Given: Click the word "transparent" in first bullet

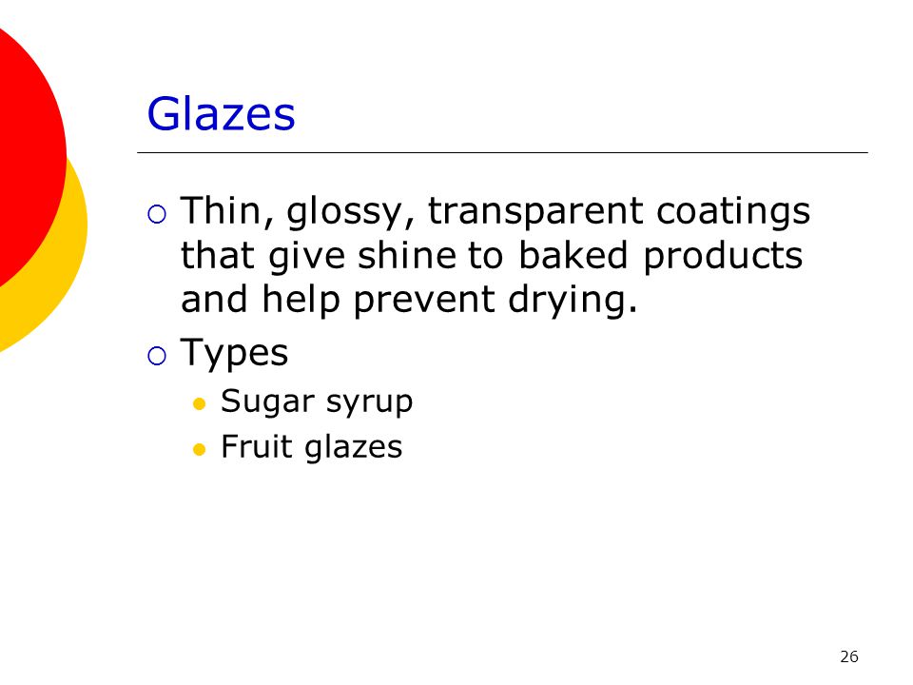Looking at the screenshot, I should pos(535,211).
